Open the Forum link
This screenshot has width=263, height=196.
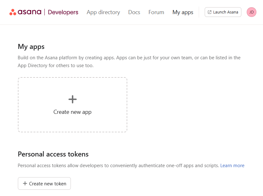pos(156,12)
